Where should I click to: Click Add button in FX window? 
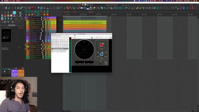tap(53, 38)
